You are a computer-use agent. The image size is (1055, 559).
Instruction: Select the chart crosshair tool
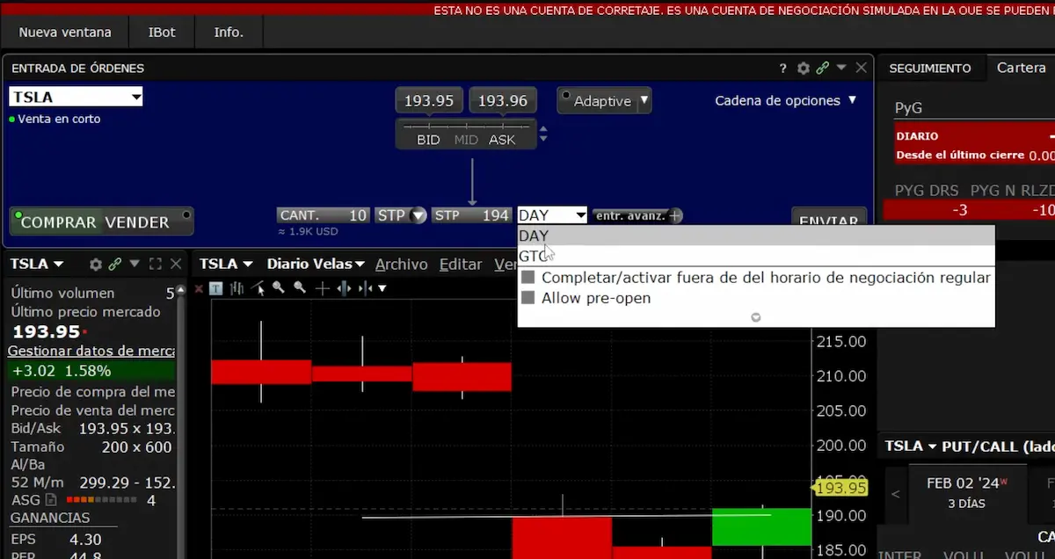pos(323,288)
